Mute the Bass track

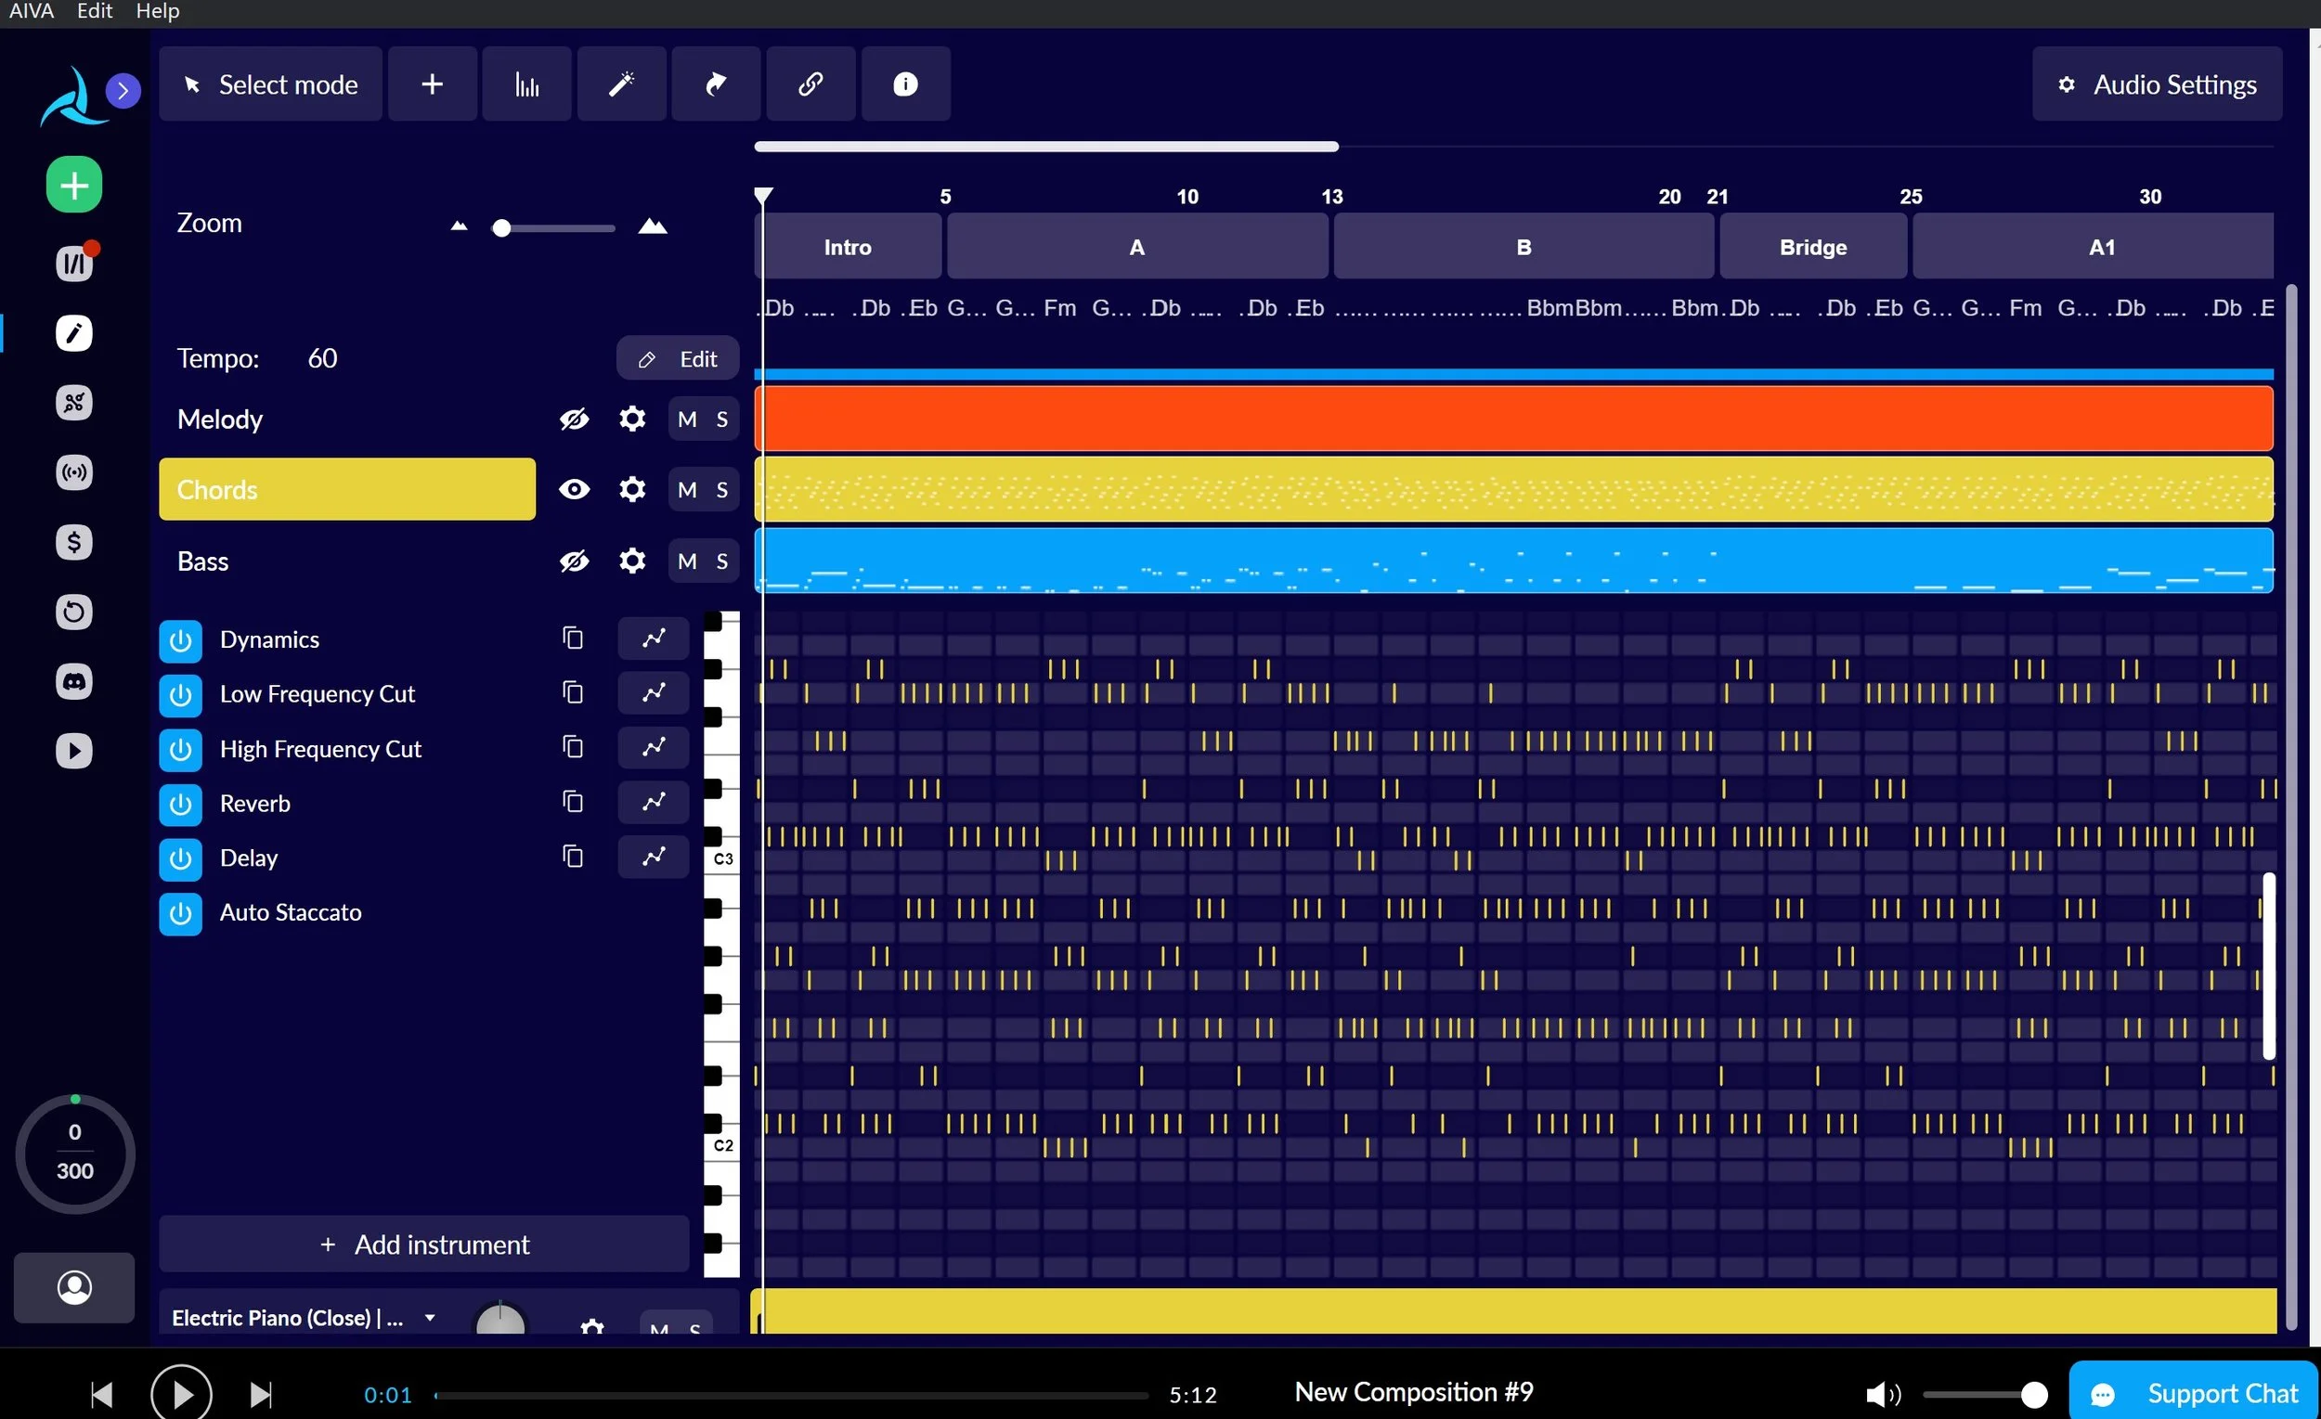point(687,561)
